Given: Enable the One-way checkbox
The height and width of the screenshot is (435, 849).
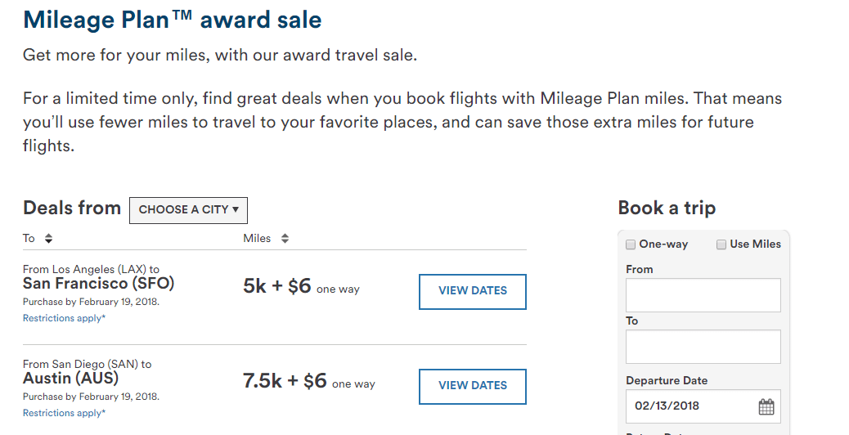Looking at the screenshot, I should click(x=631, y=244).
